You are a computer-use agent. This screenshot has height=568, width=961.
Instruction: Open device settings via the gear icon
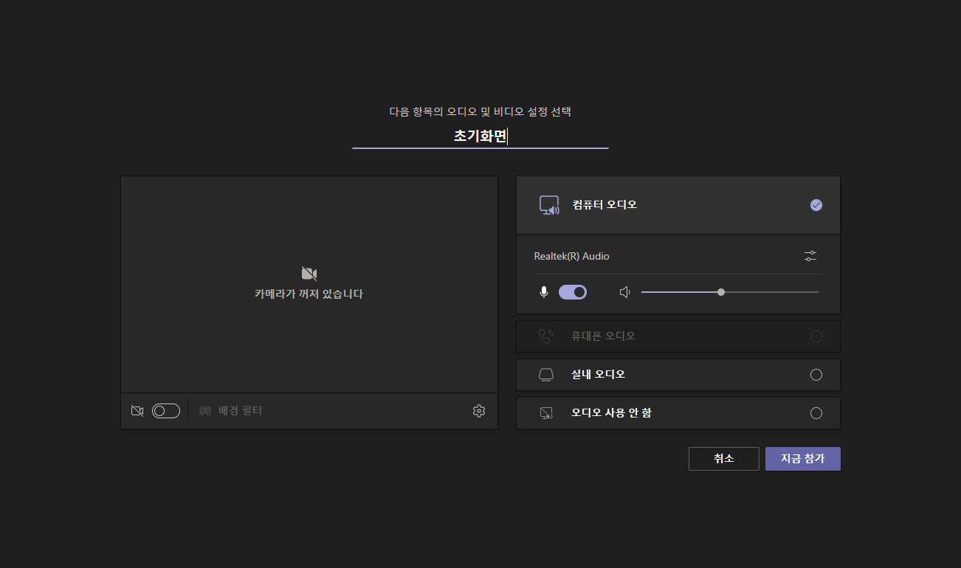pos(478,411)
